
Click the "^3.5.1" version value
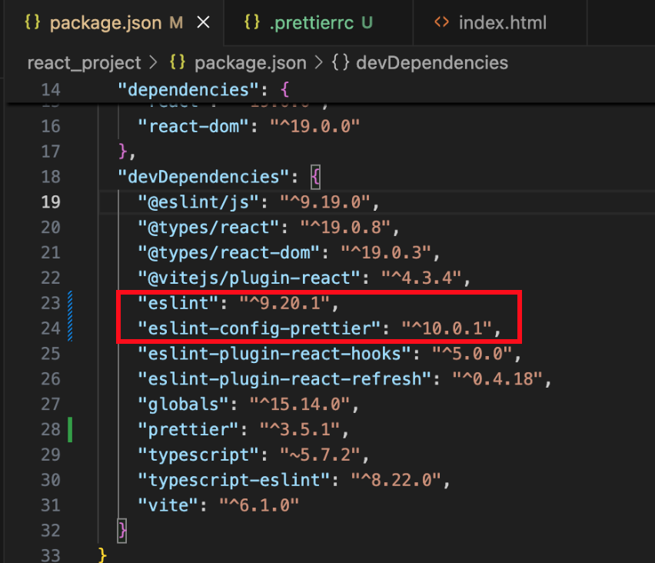tap(300, 430)
